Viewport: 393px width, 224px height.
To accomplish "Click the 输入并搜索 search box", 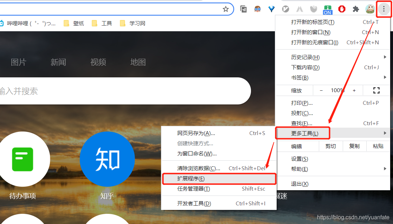I will tap(125, 91).
